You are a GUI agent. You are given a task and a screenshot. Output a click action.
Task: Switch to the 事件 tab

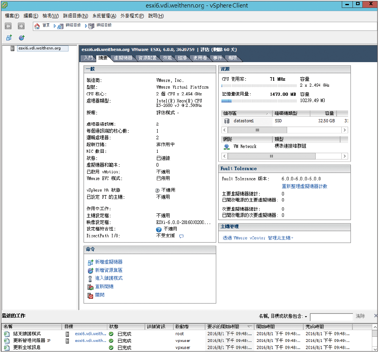[x=217, y=58]
